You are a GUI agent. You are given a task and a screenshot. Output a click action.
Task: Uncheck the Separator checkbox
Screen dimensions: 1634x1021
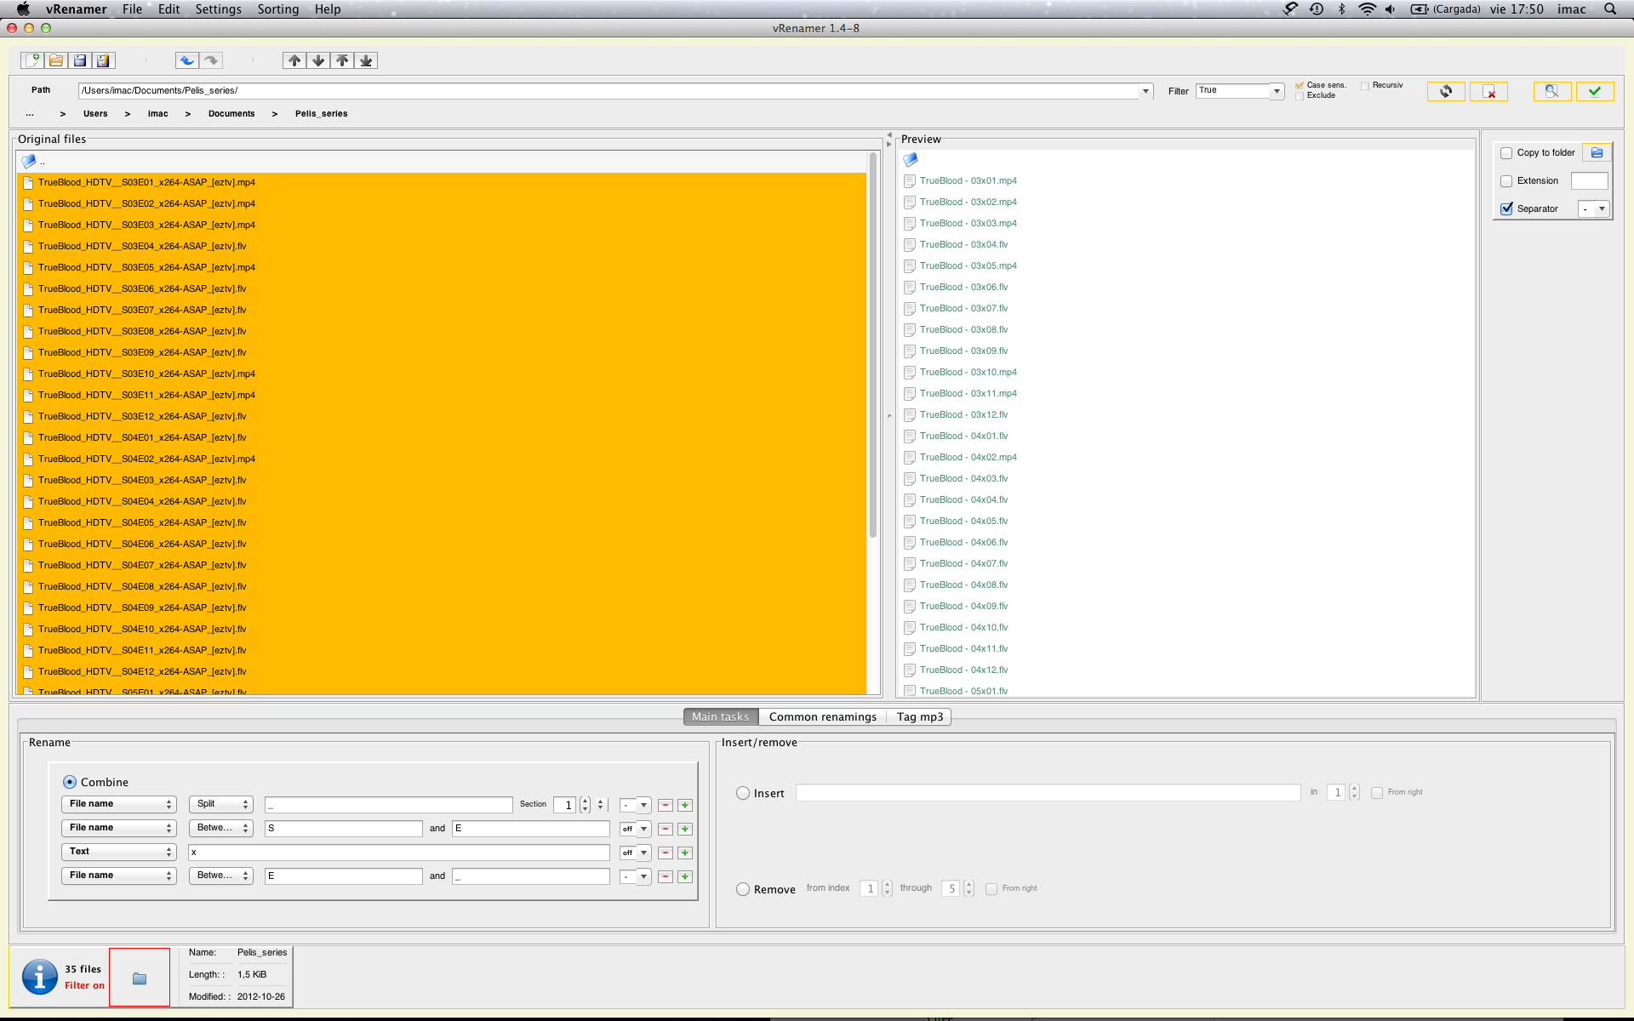tap(1506, 208)
